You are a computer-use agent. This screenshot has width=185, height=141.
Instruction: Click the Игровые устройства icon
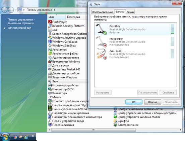[x=50, y=85]
